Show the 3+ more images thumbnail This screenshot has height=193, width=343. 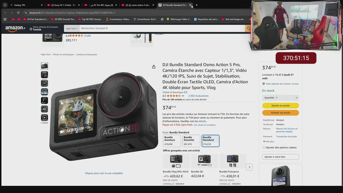point(44,109)
